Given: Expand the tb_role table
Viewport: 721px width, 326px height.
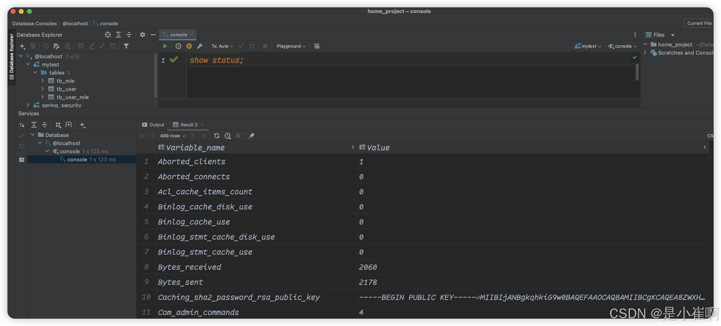Looking at the screenshot, I should tap(42, 81).
